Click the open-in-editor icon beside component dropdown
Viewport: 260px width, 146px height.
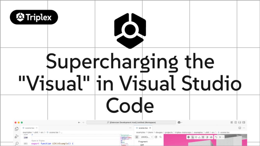pos(156,137)
